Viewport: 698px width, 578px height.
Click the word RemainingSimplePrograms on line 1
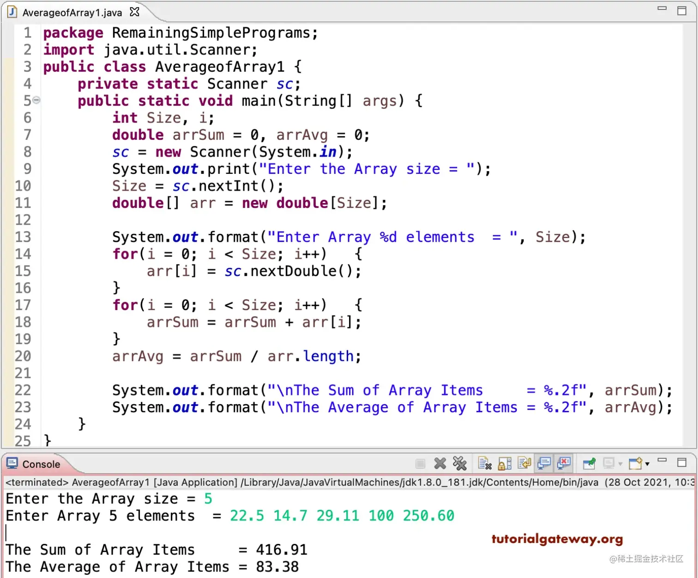point(211,33)
